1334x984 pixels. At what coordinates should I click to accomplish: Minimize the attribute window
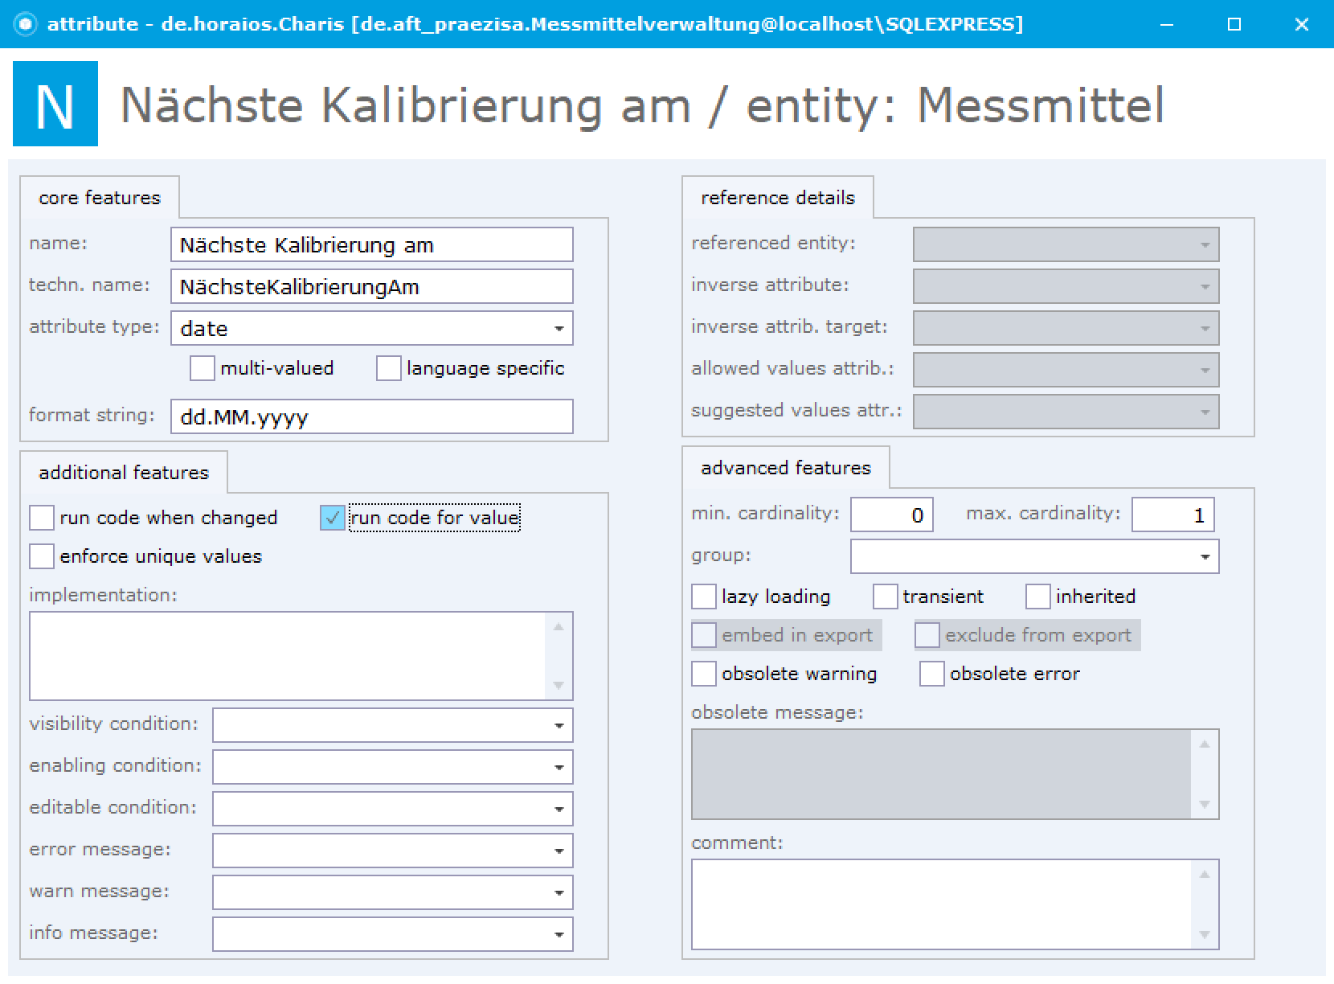point(1167,24)
